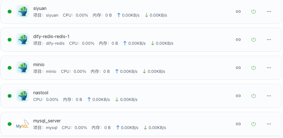Open the siyuan container name

(40, 8)
